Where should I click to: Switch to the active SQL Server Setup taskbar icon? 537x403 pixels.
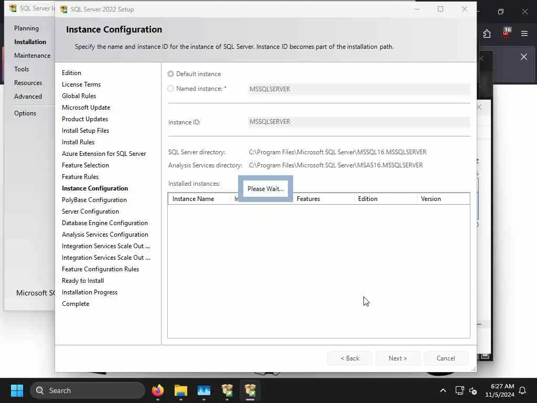(x=250, y=390)
